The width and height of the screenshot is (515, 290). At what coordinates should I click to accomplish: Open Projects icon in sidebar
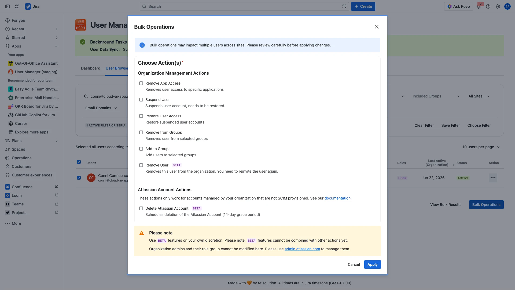coord(8,213)
